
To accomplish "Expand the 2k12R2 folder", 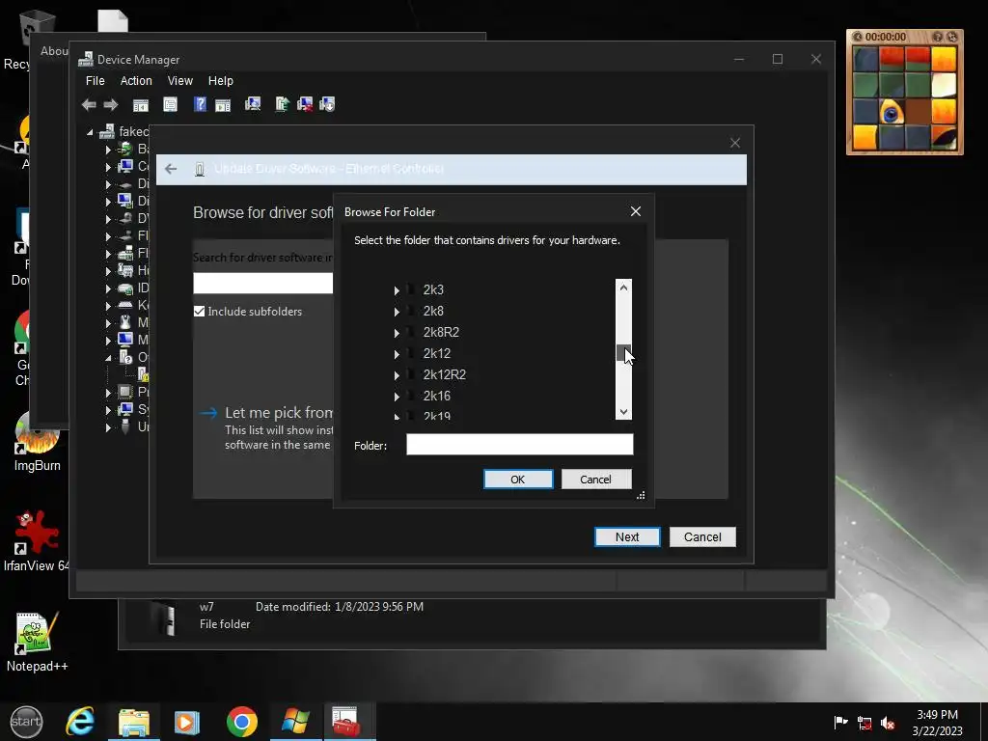I will tap(397, 375).
